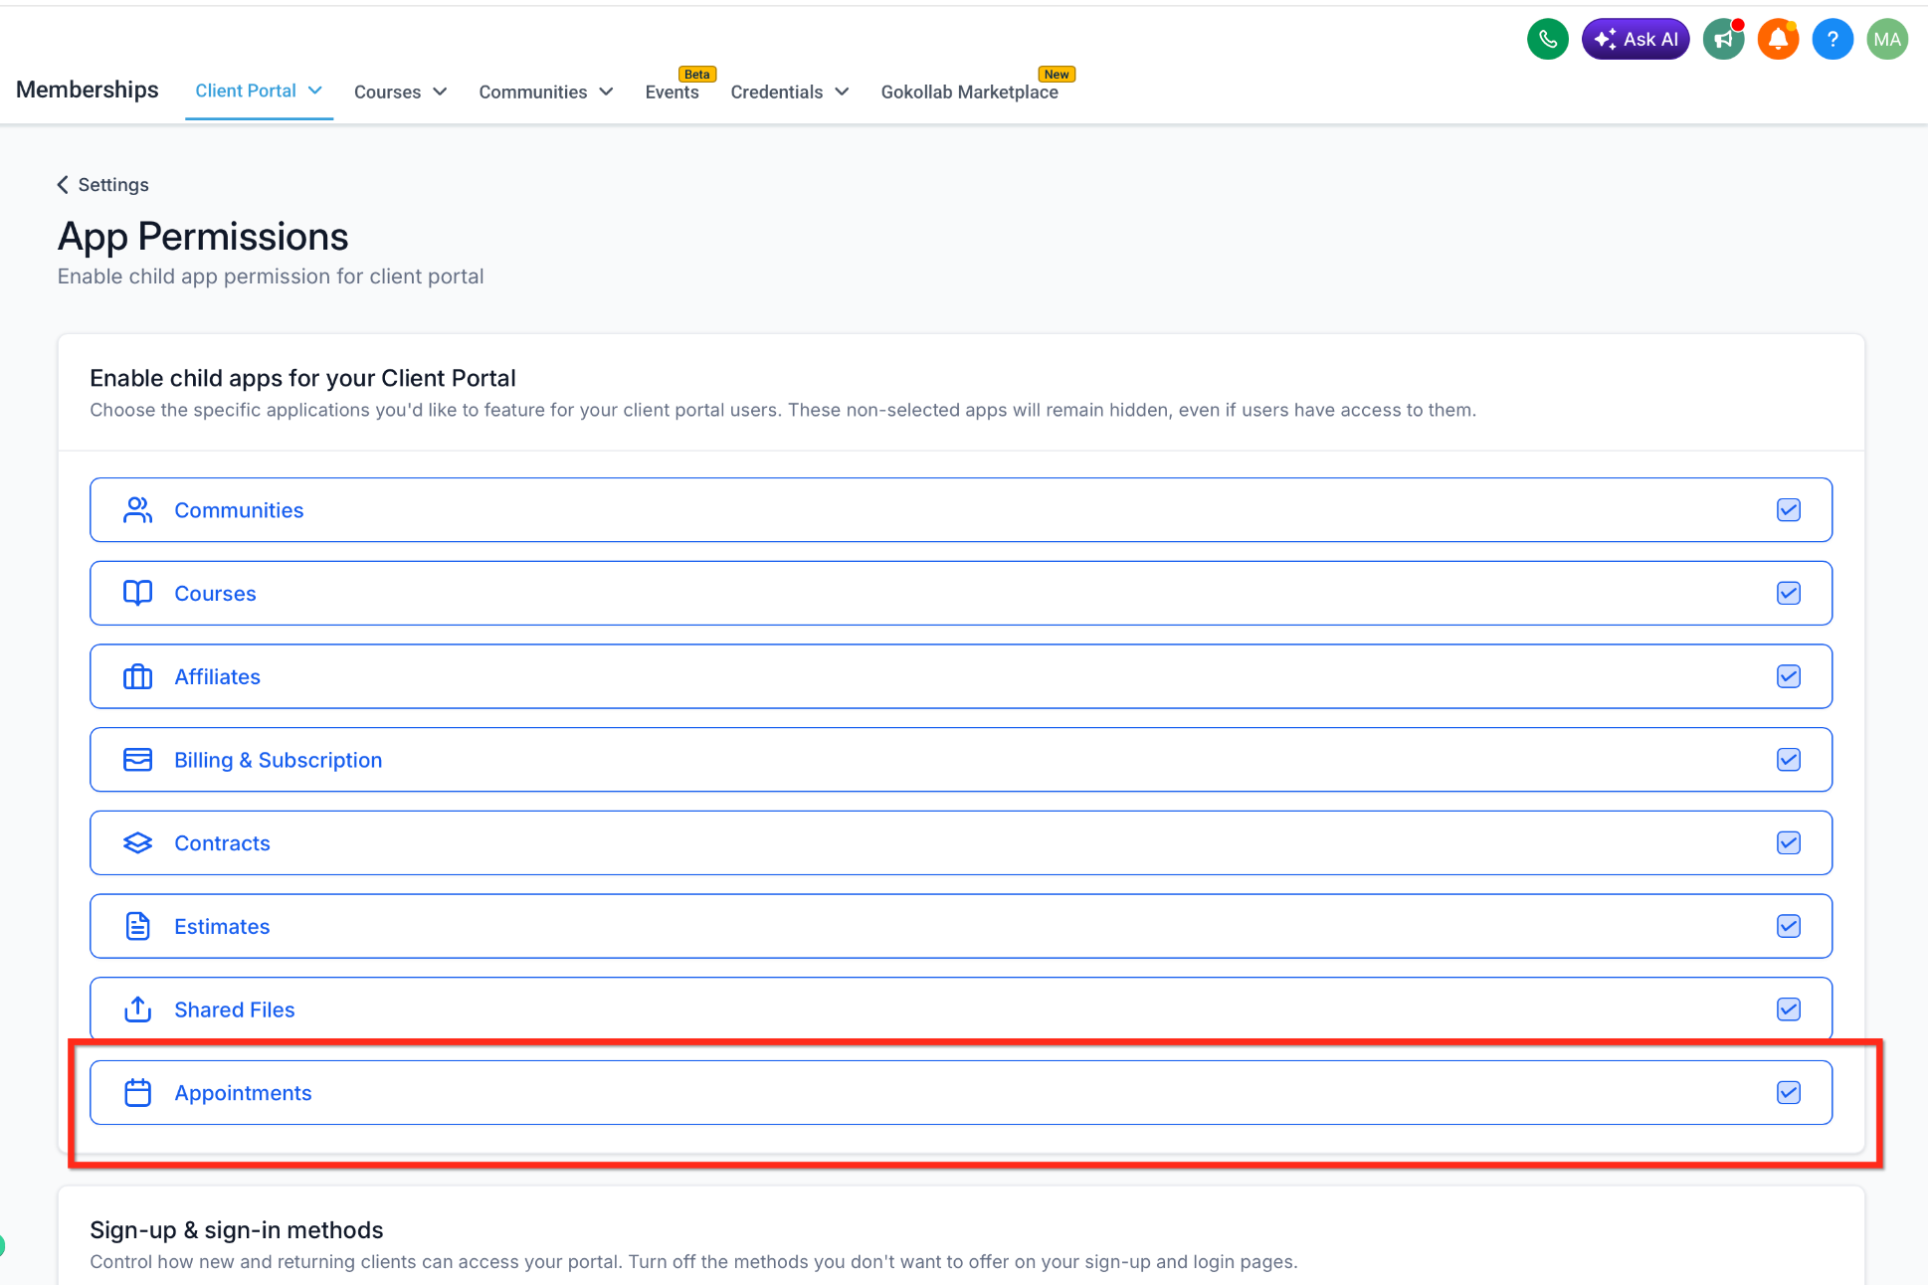Viewport: 1928px width, 1285px height.
Task: Click the Ask AI button
Action: pos(1636,40)
